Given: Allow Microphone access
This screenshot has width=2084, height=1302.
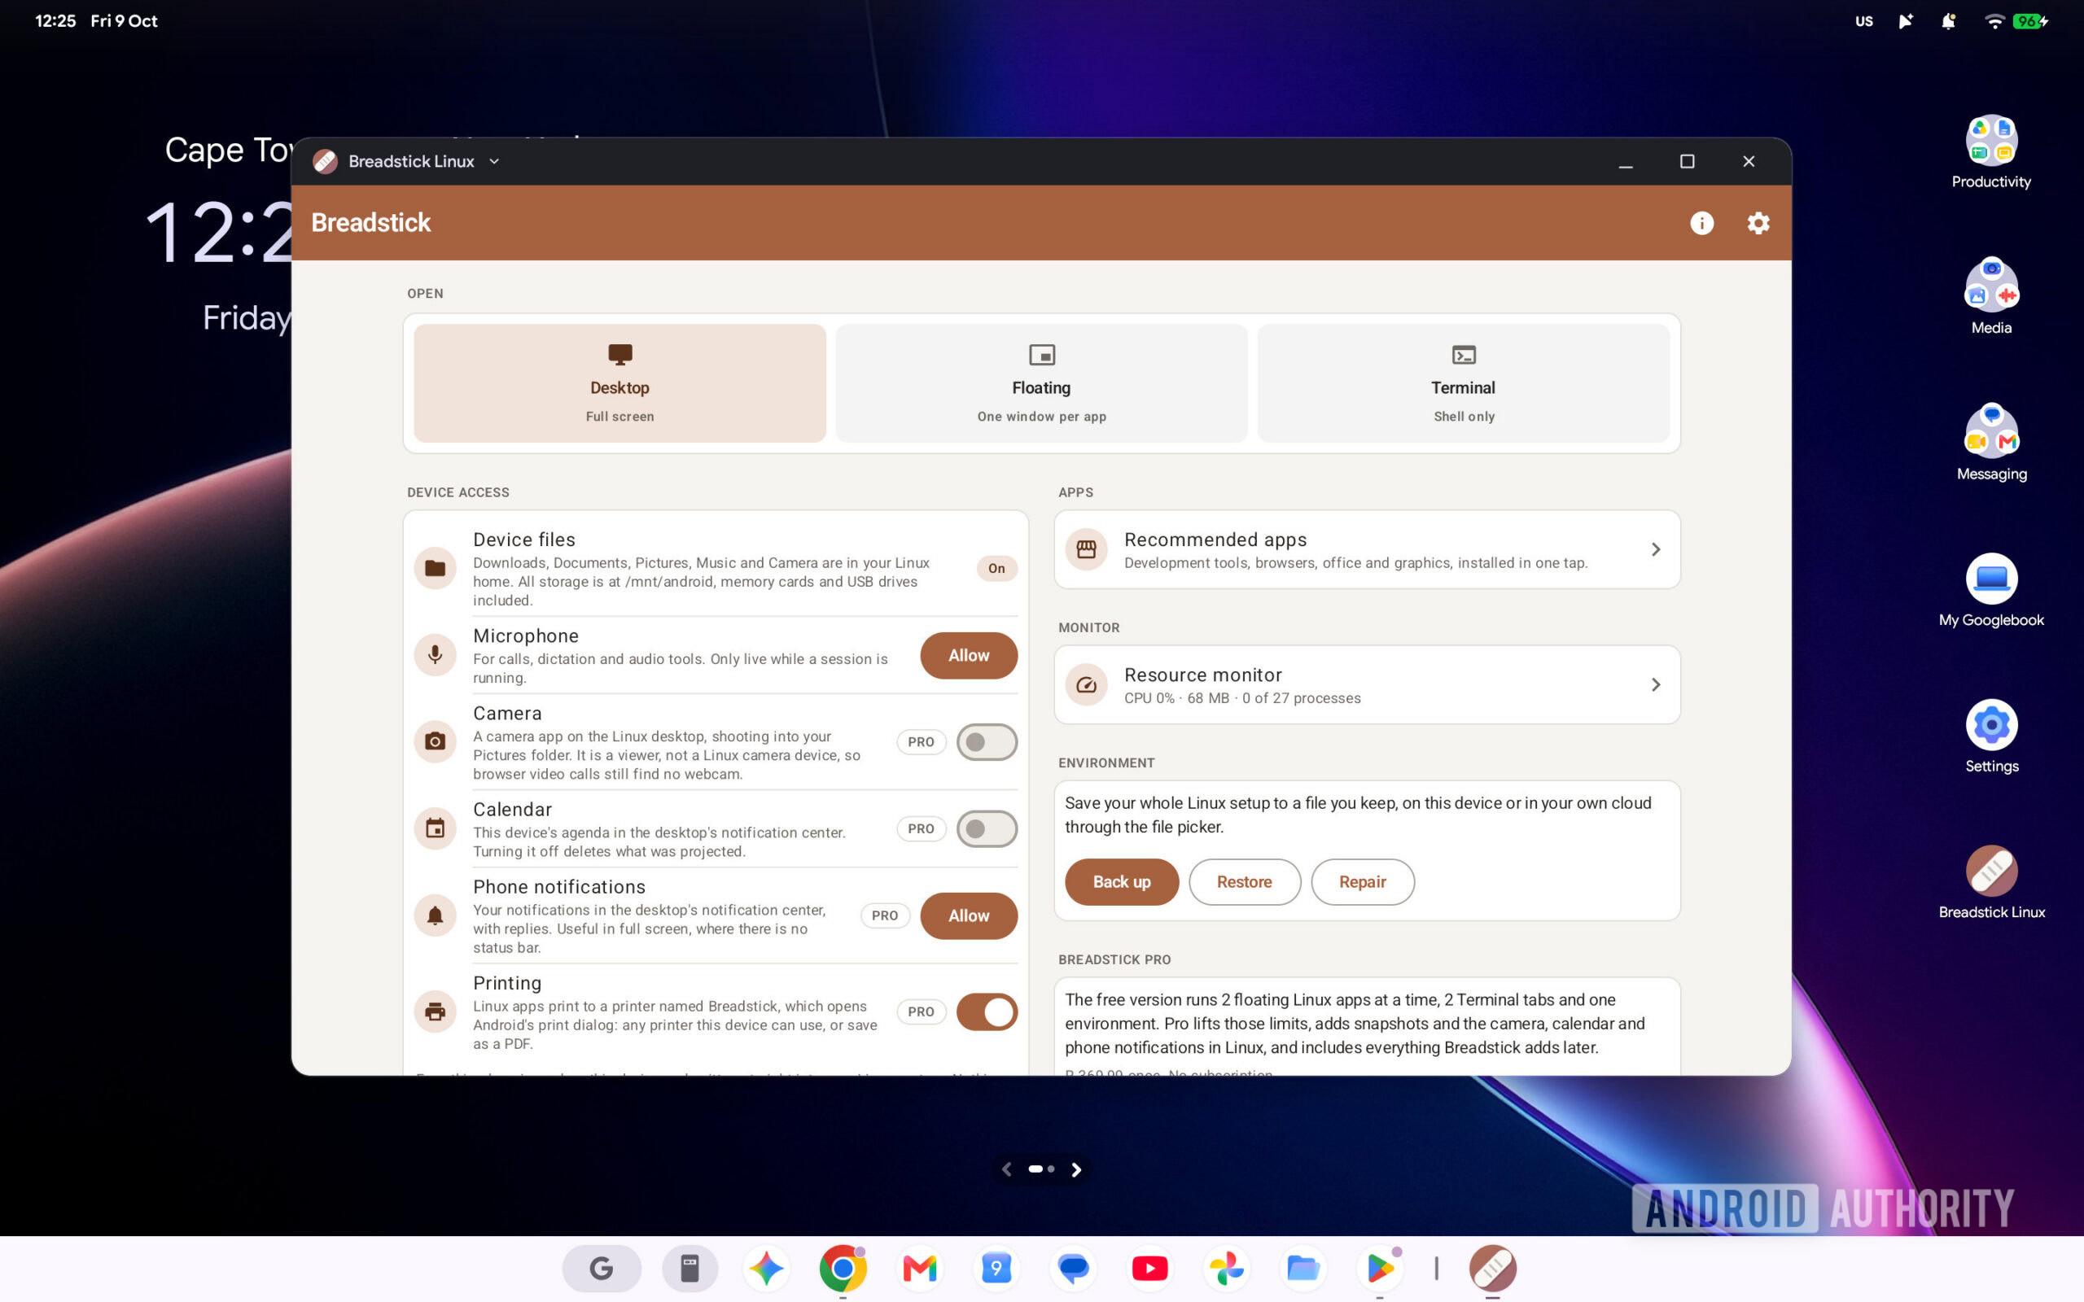Looking at the screenshot, I should tap(969, 655).
